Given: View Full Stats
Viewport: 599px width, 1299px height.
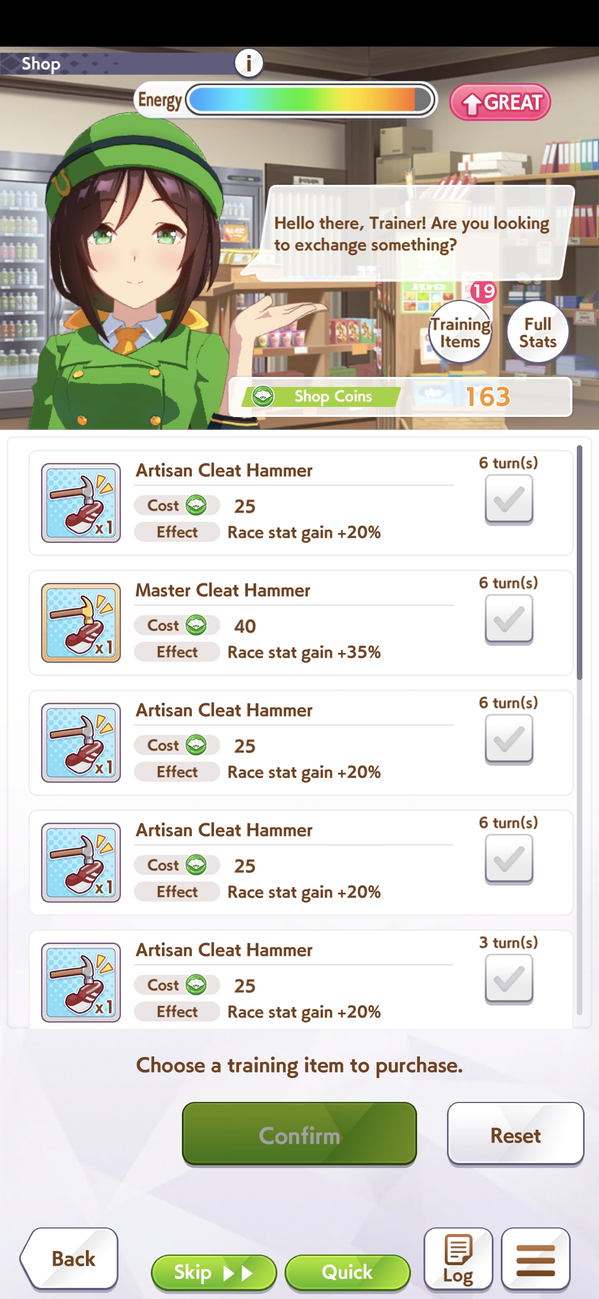Looking at the screenshot, I should [538, 332].
